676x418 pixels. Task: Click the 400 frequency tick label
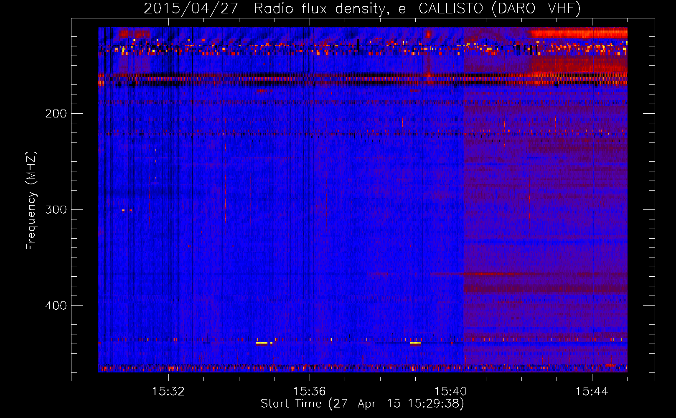point(56,306)
